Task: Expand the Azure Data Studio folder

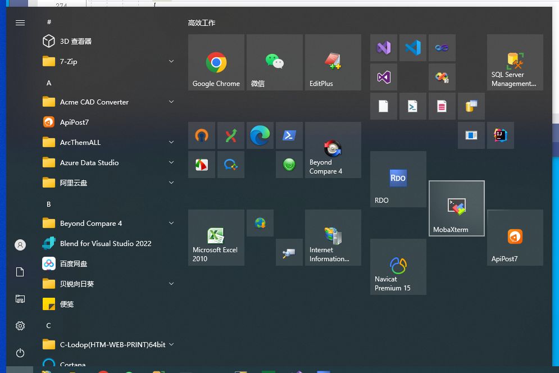Action: [x=171, y=162]
